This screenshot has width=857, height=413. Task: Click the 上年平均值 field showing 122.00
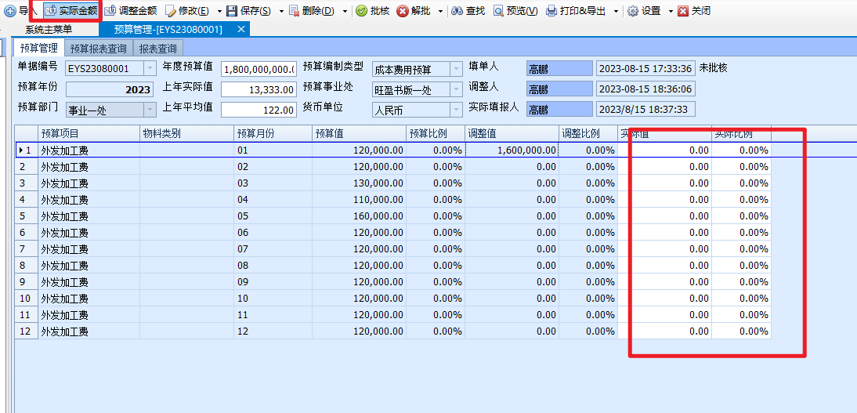click(x=259, y=110)
